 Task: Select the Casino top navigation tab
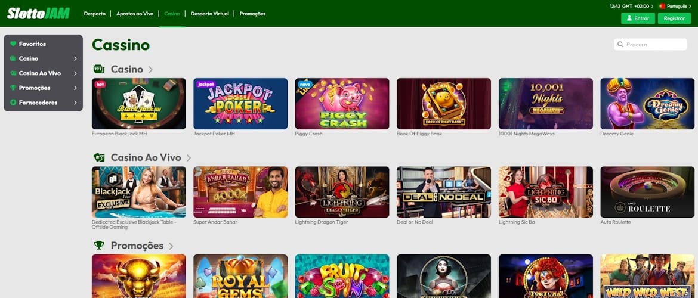point(172,14)
